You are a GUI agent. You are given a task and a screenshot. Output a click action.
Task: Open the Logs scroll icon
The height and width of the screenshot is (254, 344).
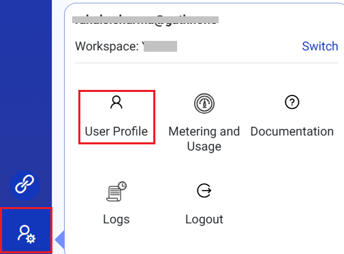(x=116, y=191)
